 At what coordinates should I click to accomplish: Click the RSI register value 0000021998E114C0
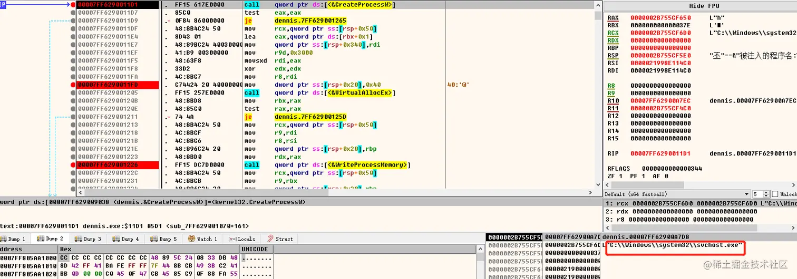click(x=660, y=63)
